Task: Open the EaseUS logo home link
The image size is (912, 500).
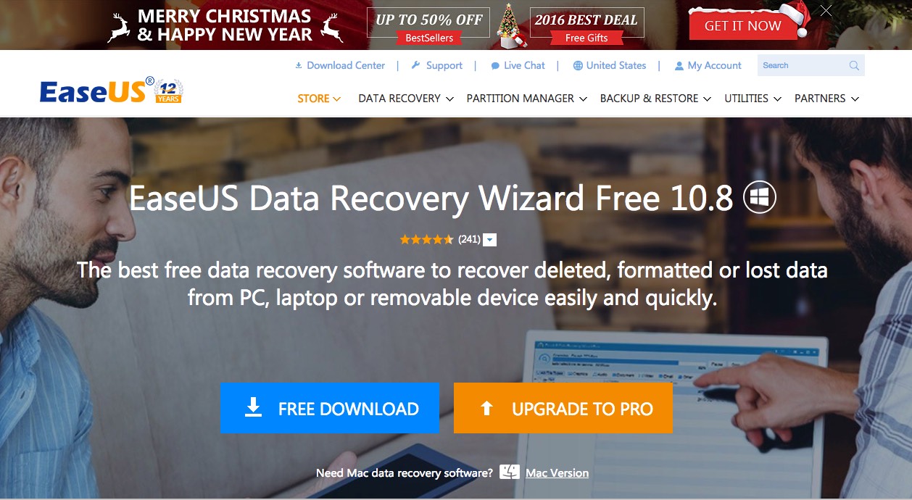Action: 112,90
